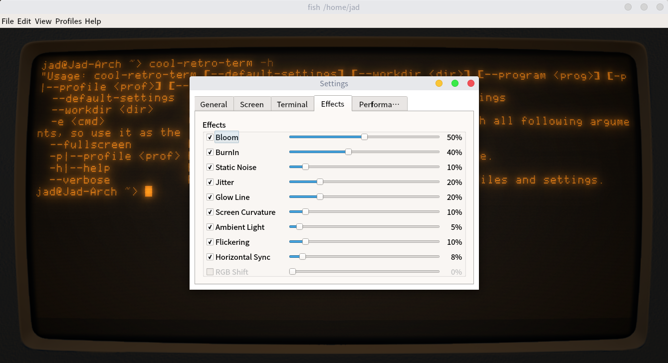Turn off the Jitter checkbox
The image size is (668, 363).
click(x=210, y=182)
